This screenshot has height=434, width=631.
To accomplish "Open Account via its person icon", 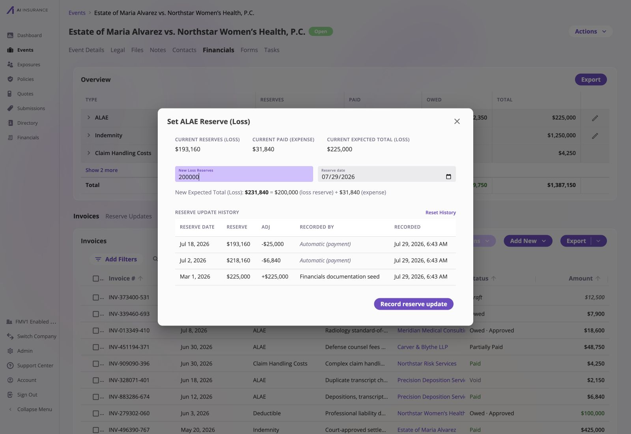I will (10, 380).
